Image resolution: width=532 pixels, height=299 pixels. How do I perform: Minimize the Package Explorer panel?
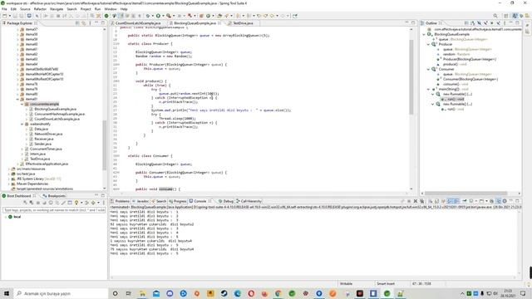[x=96, y=23]
